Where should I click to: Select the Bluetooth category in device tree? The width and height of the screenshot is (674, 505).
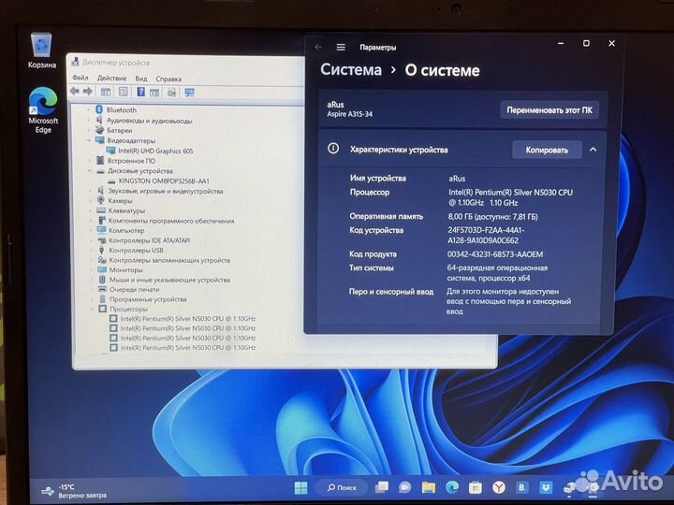tap(121, 110)
